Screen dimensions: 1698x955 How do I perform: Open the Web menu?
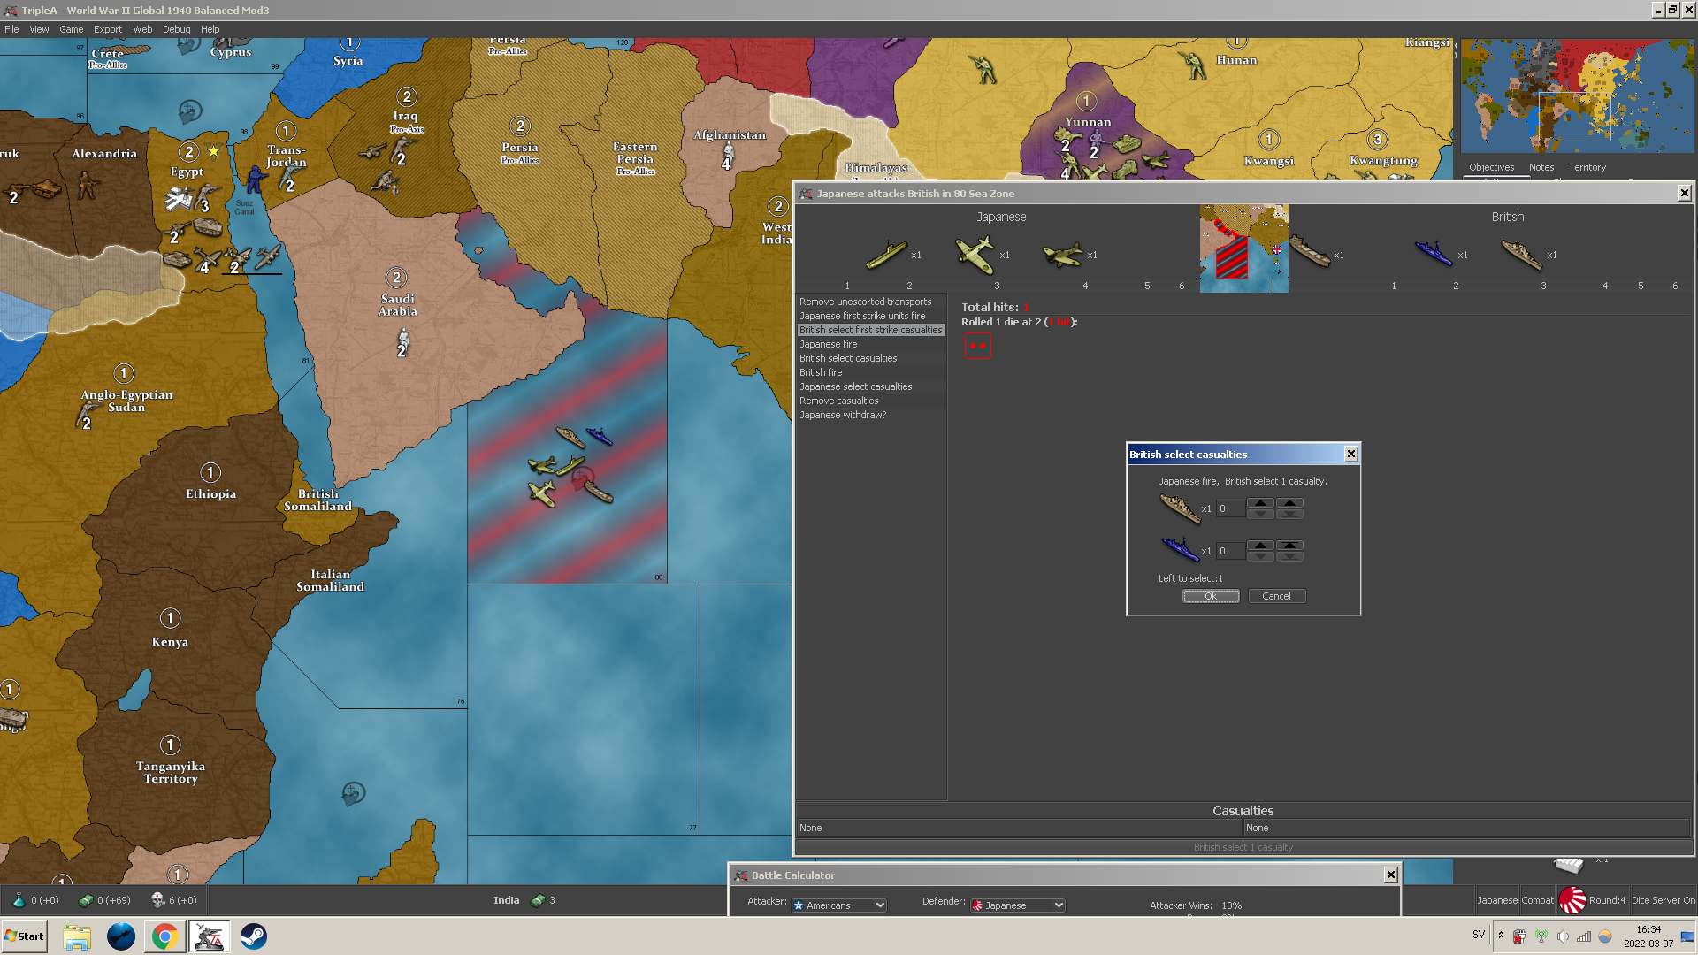(142, 29)
